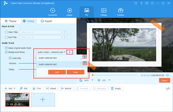
Task: Open the feedback chat icon in title bar
Action: 147,3
